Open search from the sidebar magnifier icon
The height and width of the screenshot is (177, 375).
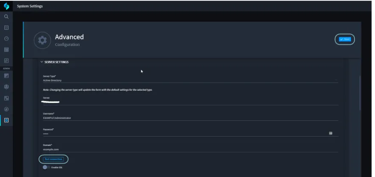[6, 17]
